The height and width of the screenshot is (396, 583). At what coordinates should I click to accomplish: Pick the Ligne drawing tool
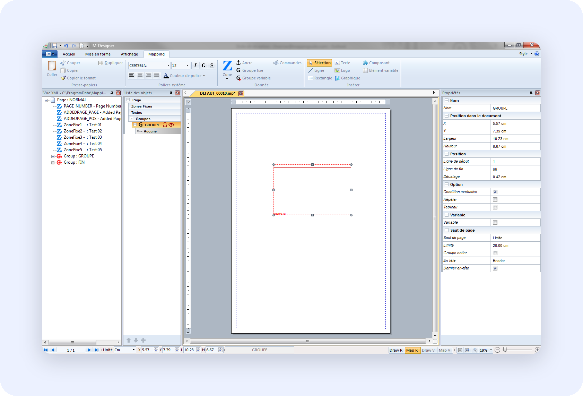(316, 70)
